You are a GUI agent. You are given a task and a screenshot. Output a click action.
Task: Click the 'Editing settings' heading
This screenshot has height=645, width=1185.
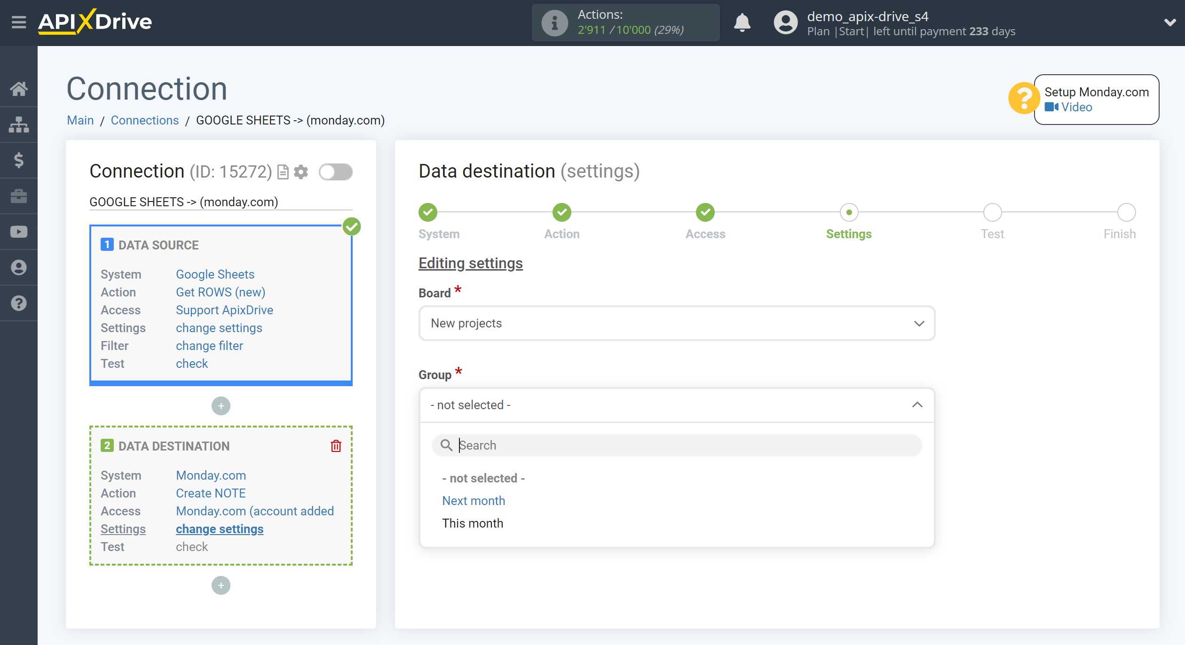coord(471,263)
